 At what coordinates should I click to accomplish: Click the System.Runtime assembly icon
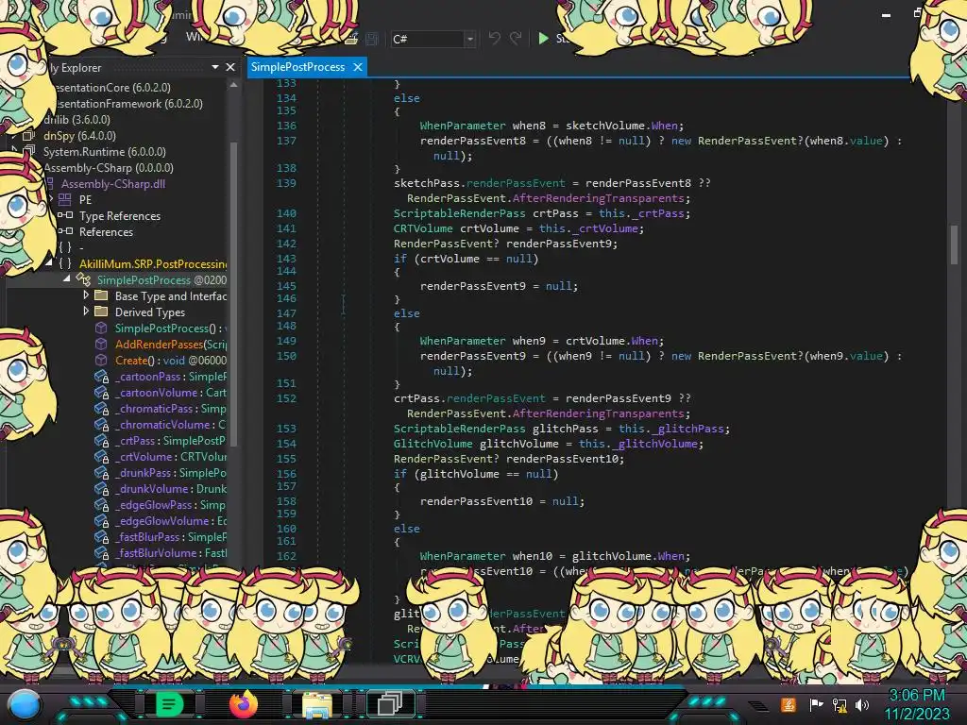click(28, 151)
